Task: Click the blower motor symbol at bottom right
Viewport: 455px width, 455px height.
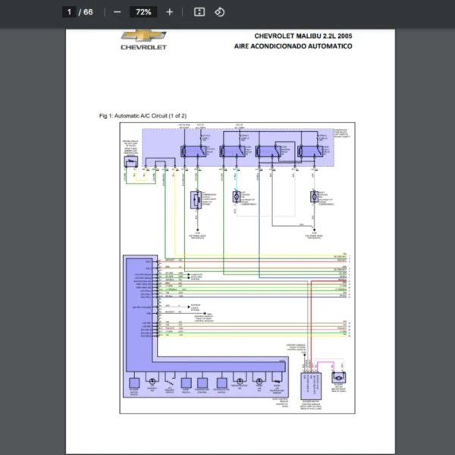Action: coord(338,377)
